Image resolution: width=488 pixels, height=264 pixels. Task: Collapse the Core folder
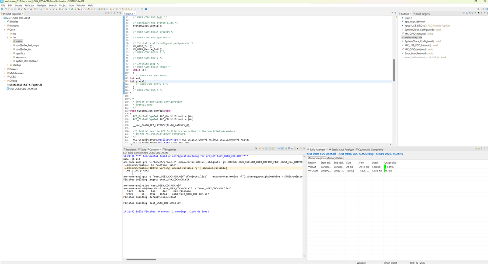click(x=5, y=30)
